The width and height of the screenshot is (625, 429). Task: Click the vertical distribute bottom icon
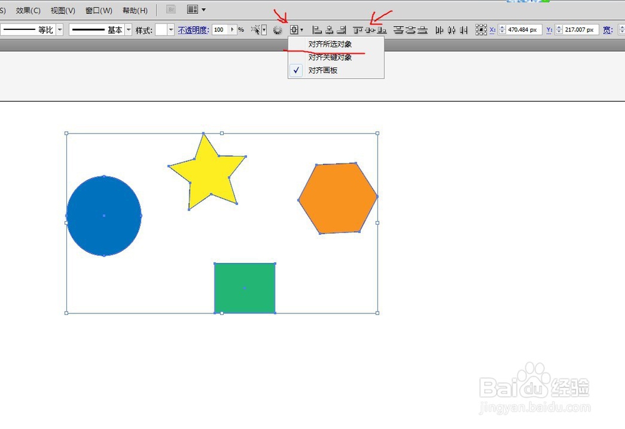pos(422,30)
